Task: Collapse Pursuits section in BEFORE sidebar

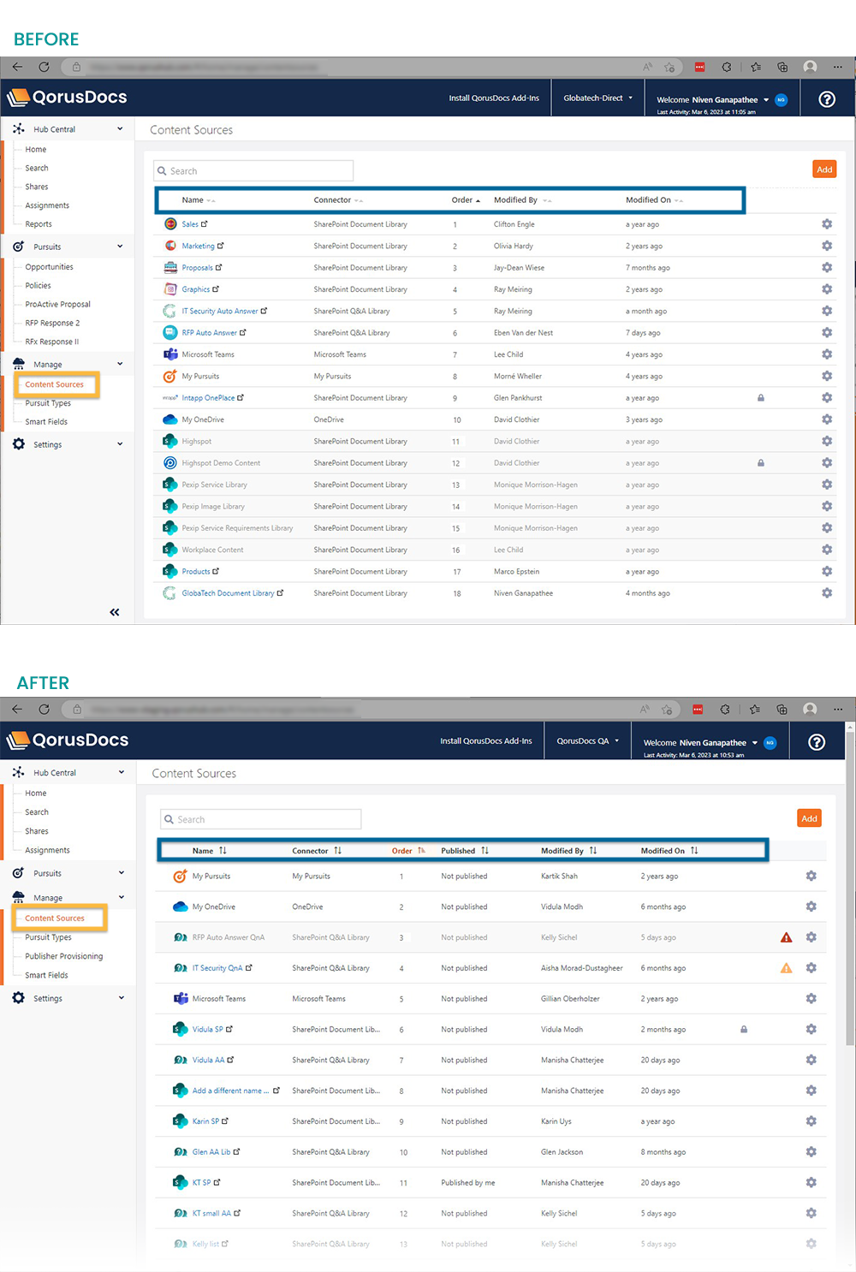Action: pos(120,247)
